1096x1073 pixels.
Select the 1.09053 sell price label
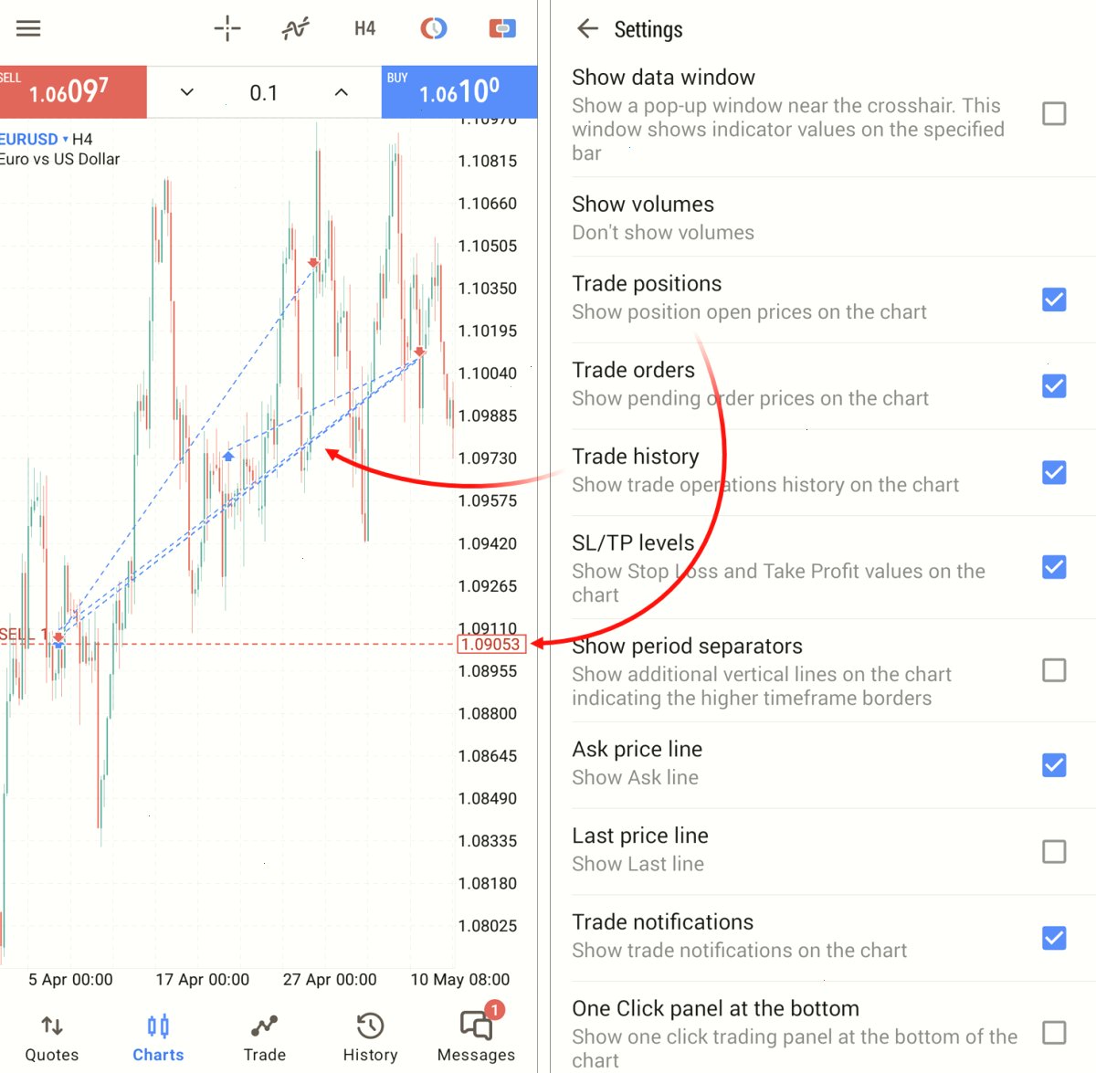point(491,644)
